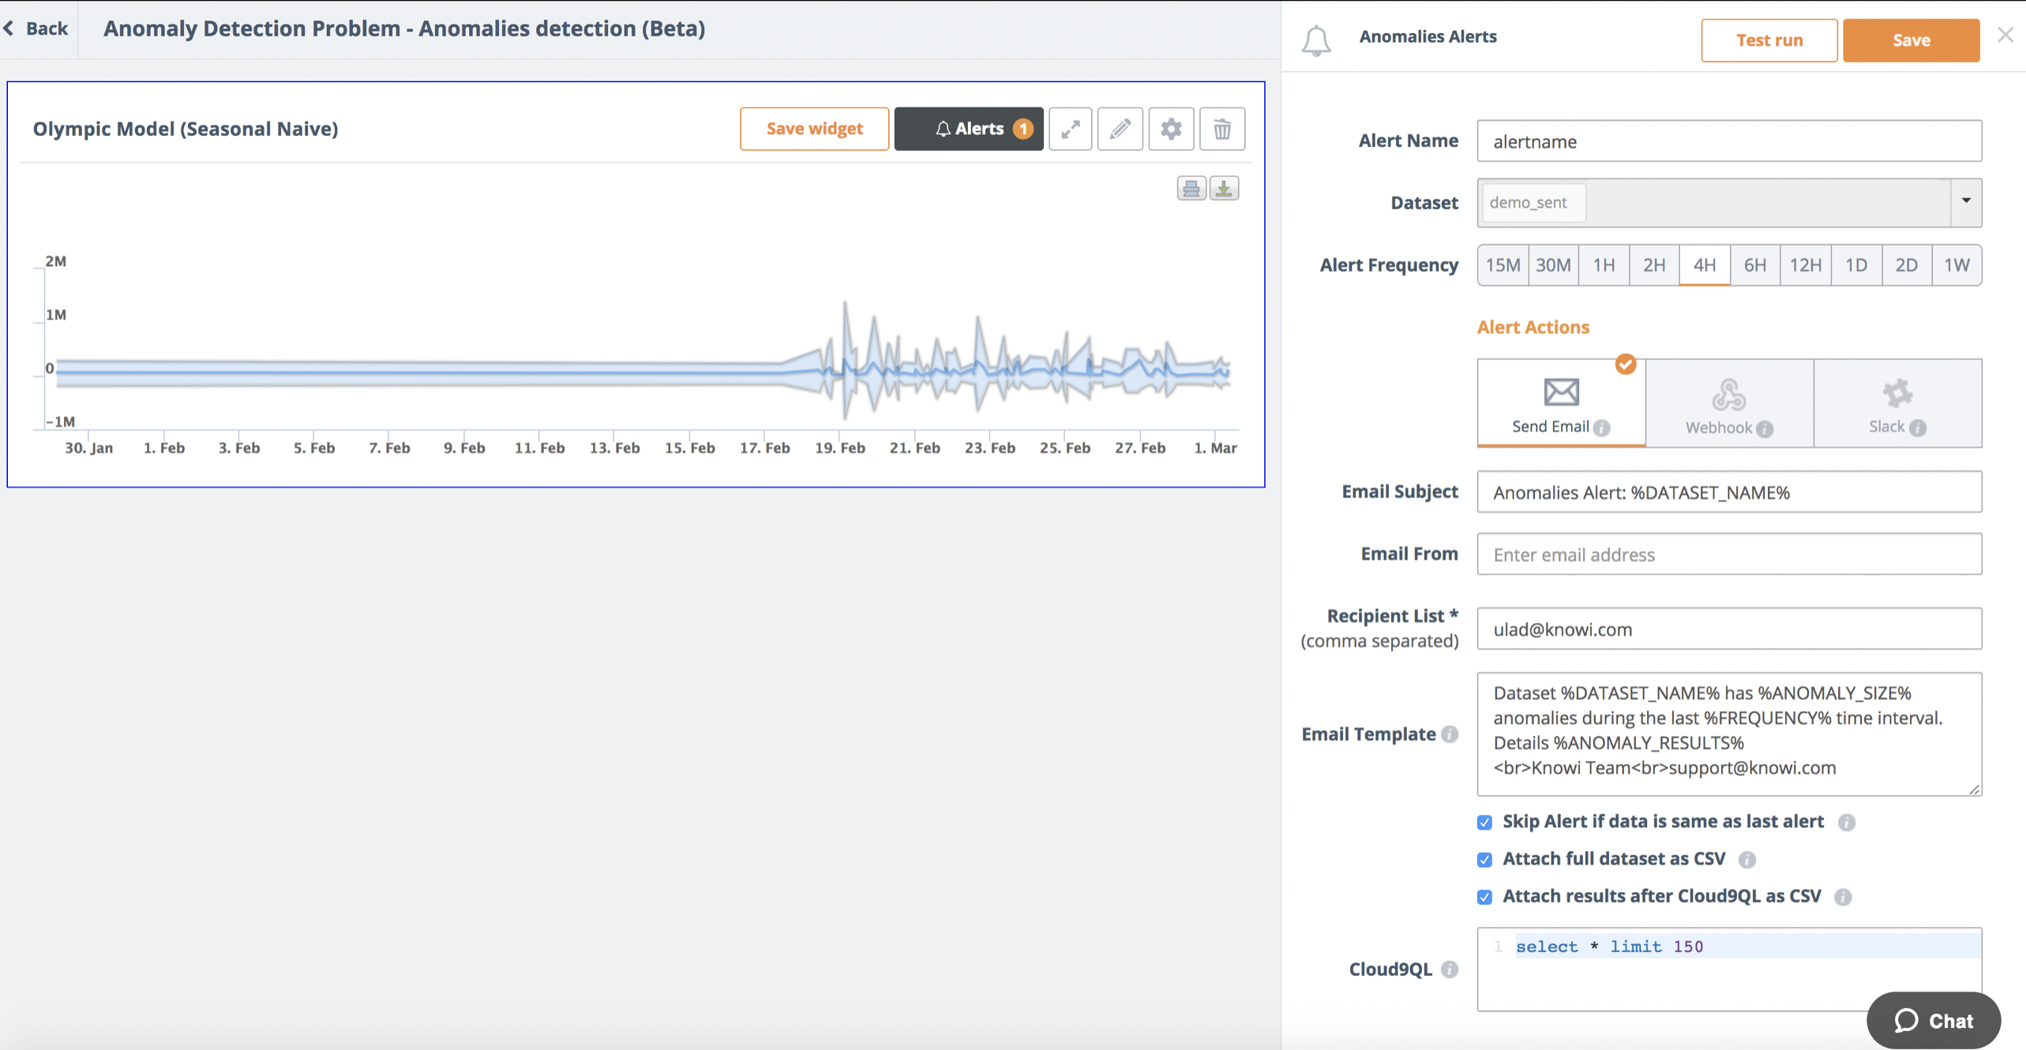The width and height of the screenshot is (2026, 1050).
Task: Open widget settings gear icon
Action: [x=1171, y=129]
